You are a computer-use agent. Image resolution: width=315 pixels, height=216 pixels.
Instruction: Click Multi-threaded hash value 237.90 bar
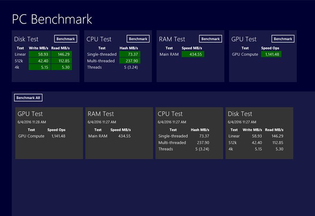(x=129, y=61)
